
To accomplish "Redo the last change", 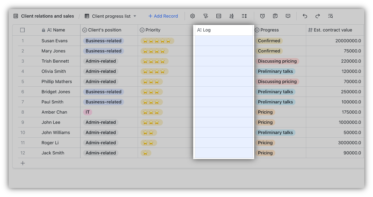I will click(318, 16).
